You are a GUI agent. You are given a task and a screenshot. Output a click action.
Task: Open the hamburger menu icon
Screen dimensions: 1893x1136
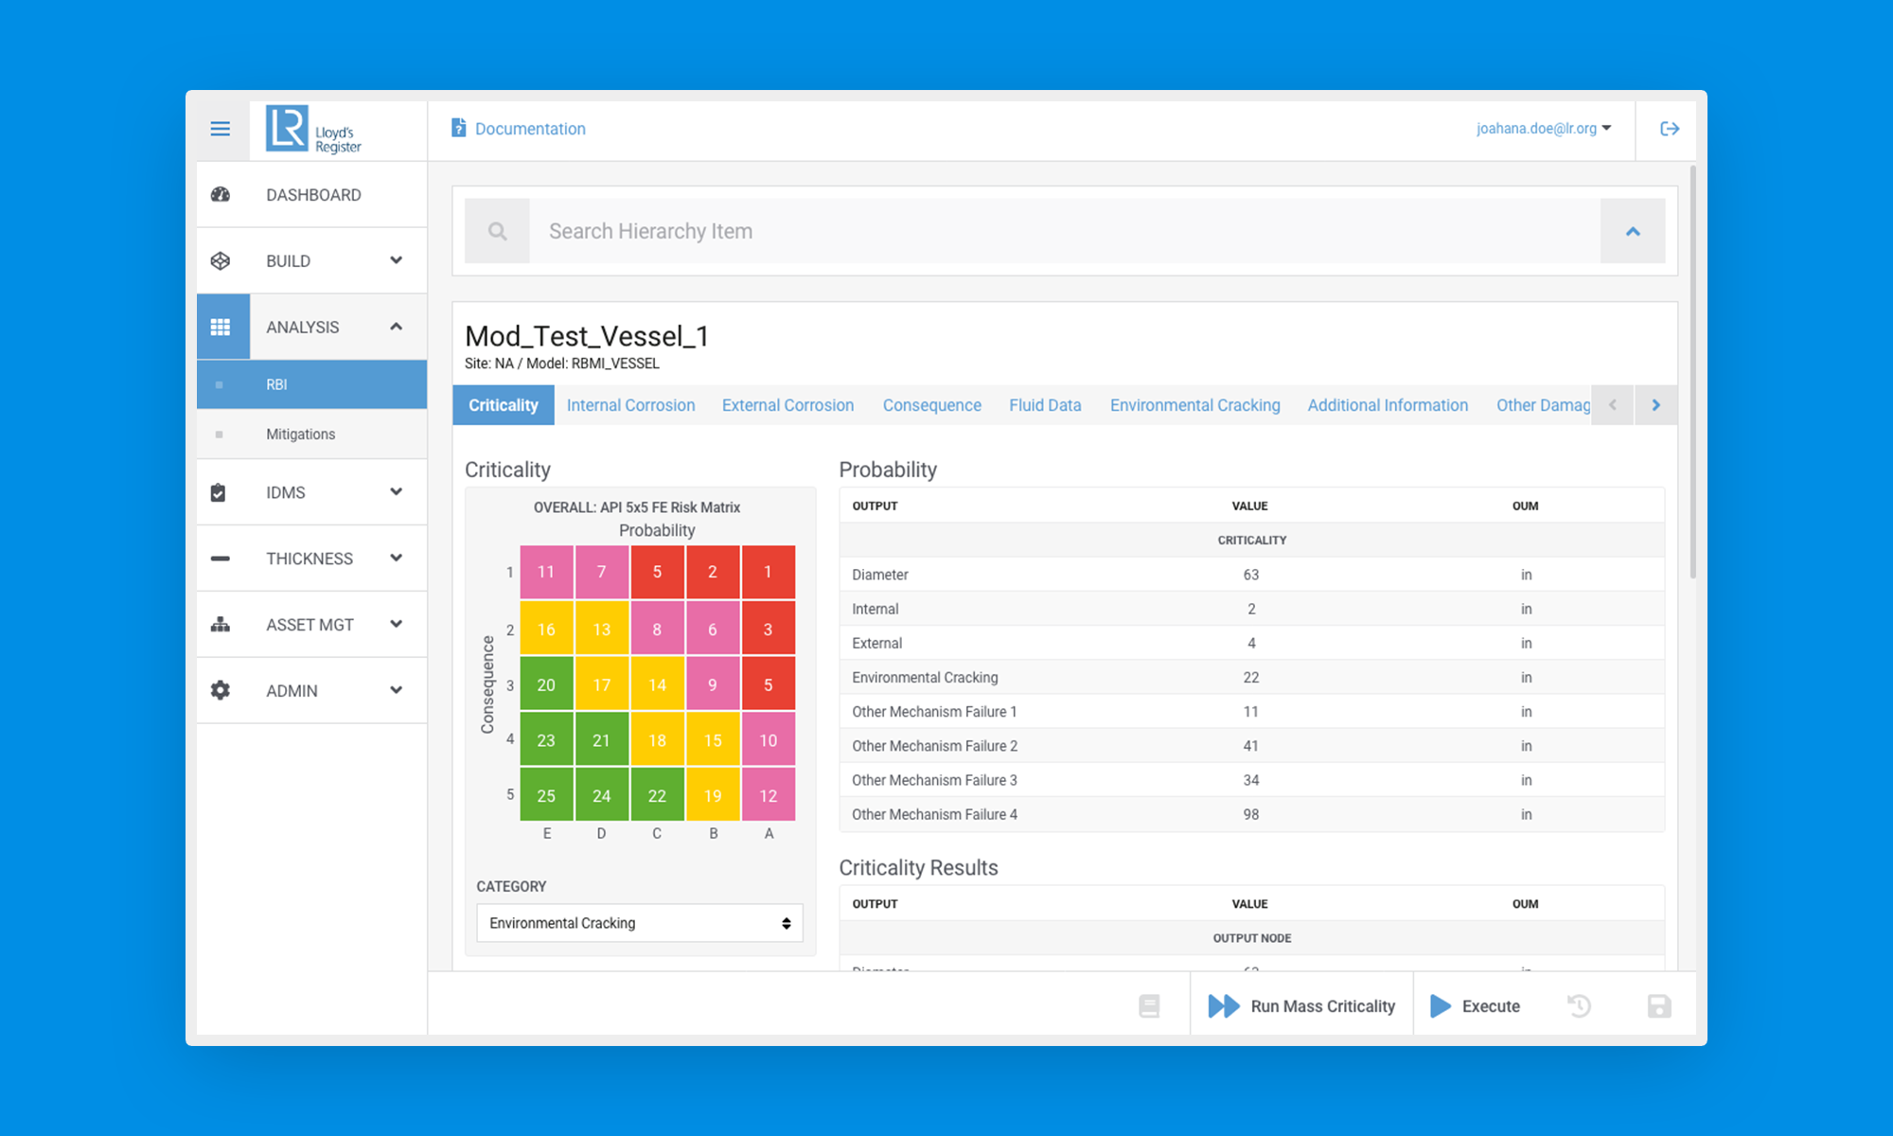click(x=221, y=129)
